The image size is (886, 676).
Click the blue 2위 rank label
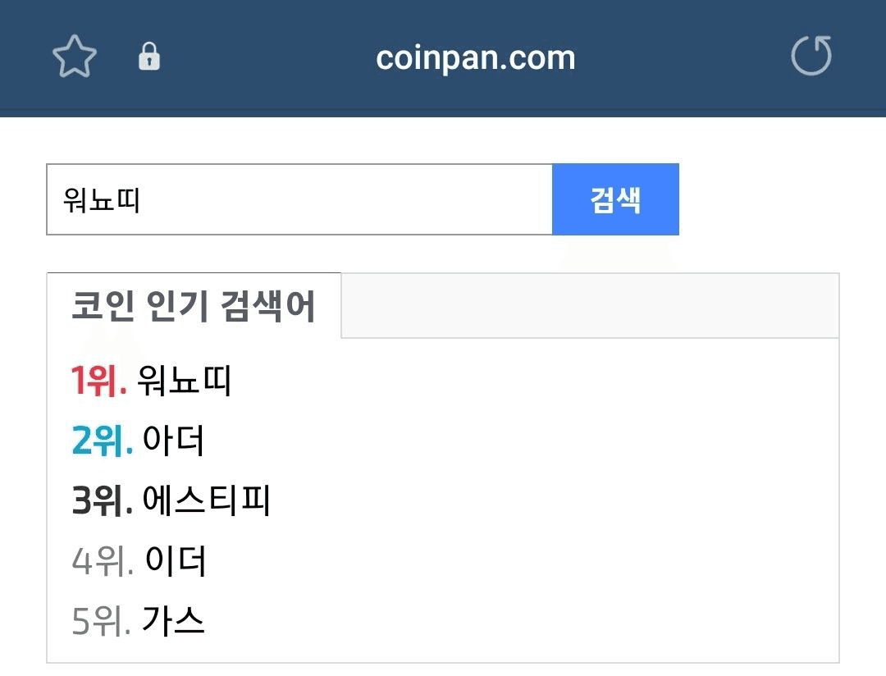click(102, 441)
